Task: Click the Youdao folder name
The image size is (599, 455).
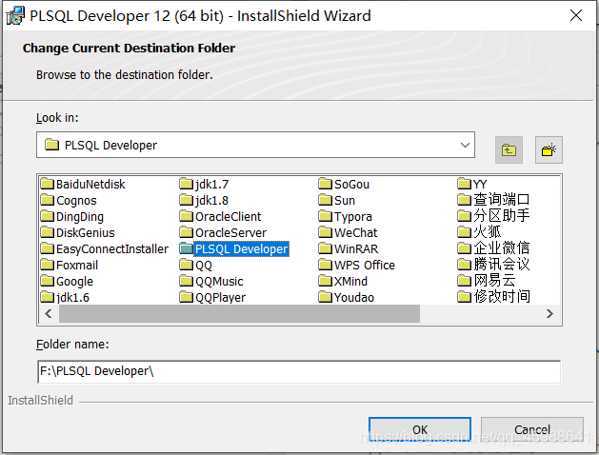Action: coord(354,297)
